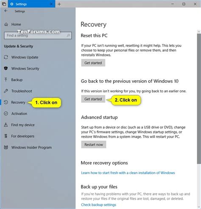Go to Windows Security page
Screen dimensions: 201x209
tap(25, 69)
